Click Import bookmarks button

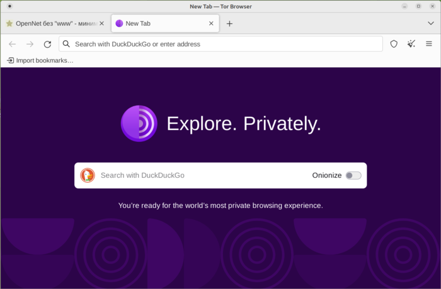coord(40,60)
